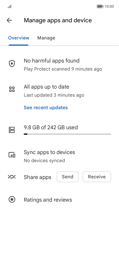Click the storage usage progress bar
Screen dimensions: 119x266
(x=68, y=134)
